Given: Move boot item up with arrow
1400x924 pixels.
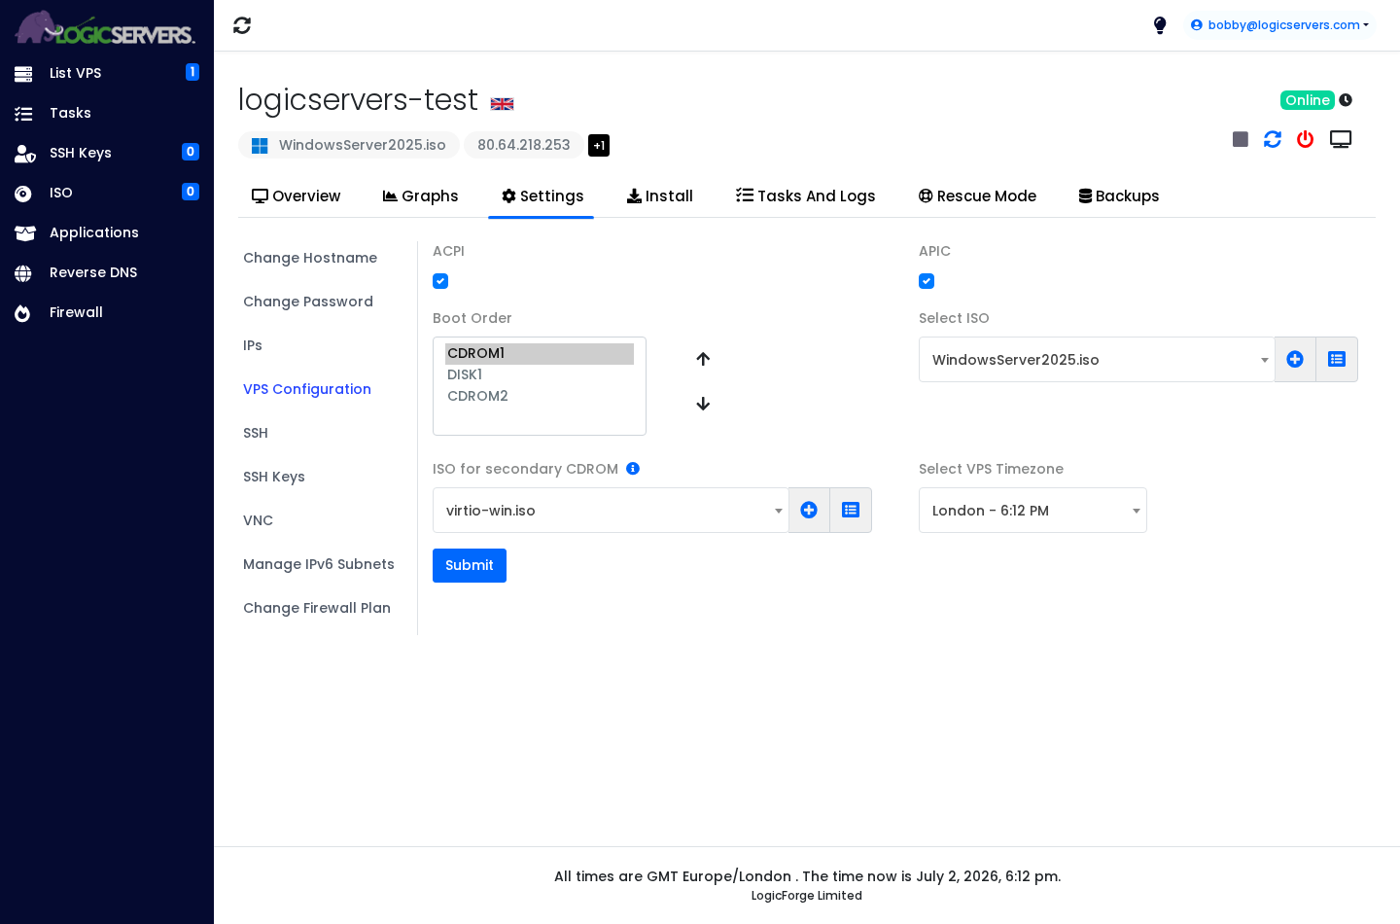Looking at the screenshot, I should (703, 359).
